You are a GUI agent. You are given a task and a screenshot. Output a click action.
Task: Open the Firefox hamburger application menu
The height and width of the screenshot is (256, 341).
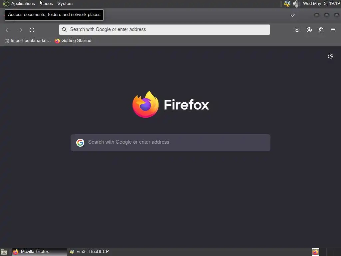(333, 30)
